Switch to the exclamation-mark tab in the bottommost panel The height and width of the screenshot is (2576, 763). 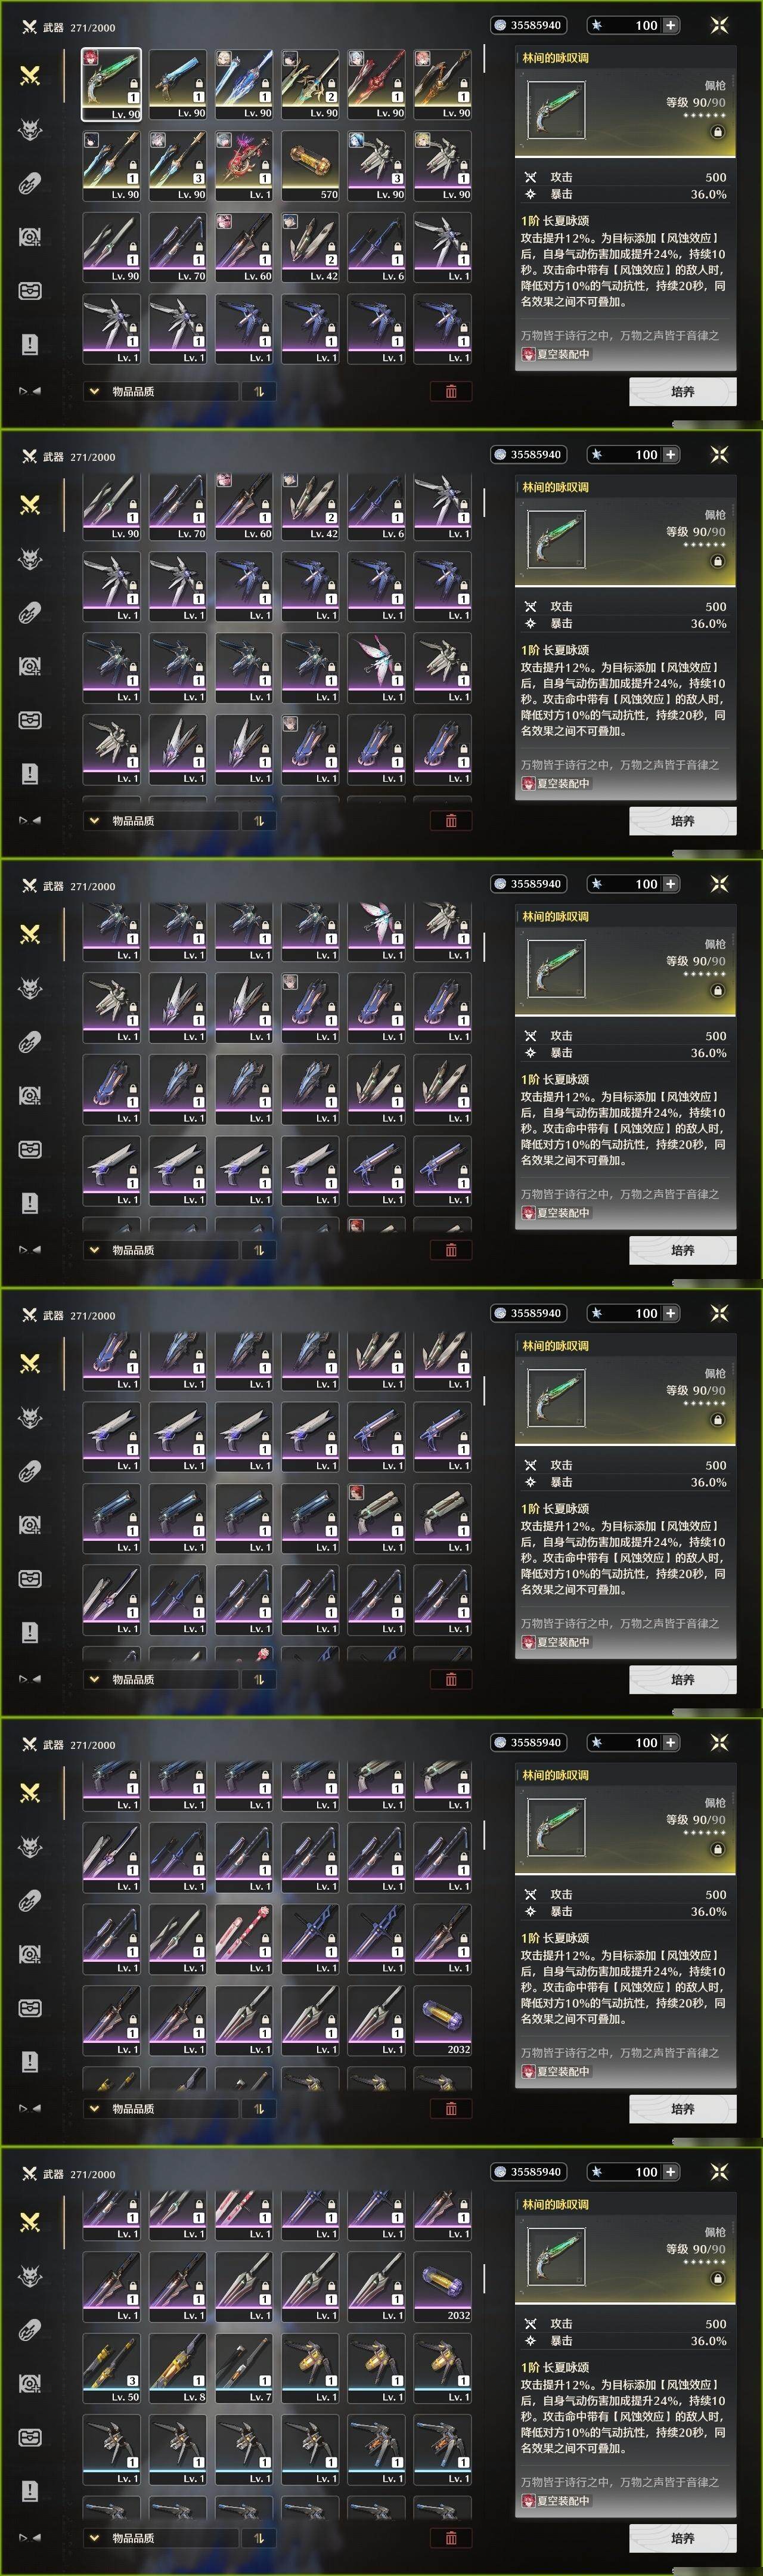point(30,2490)
